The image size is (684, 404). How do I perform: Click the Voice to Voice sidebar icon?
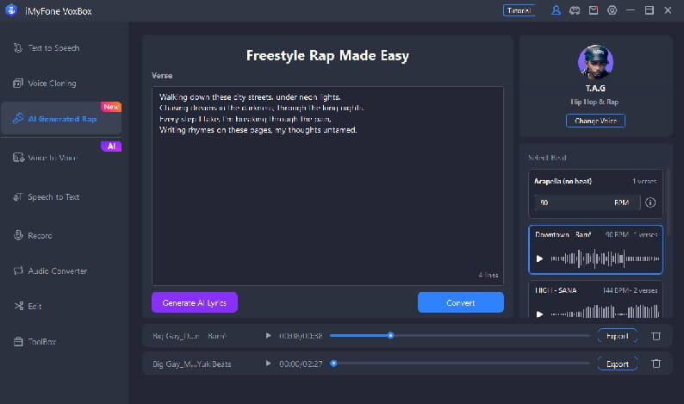pos(18,158)
